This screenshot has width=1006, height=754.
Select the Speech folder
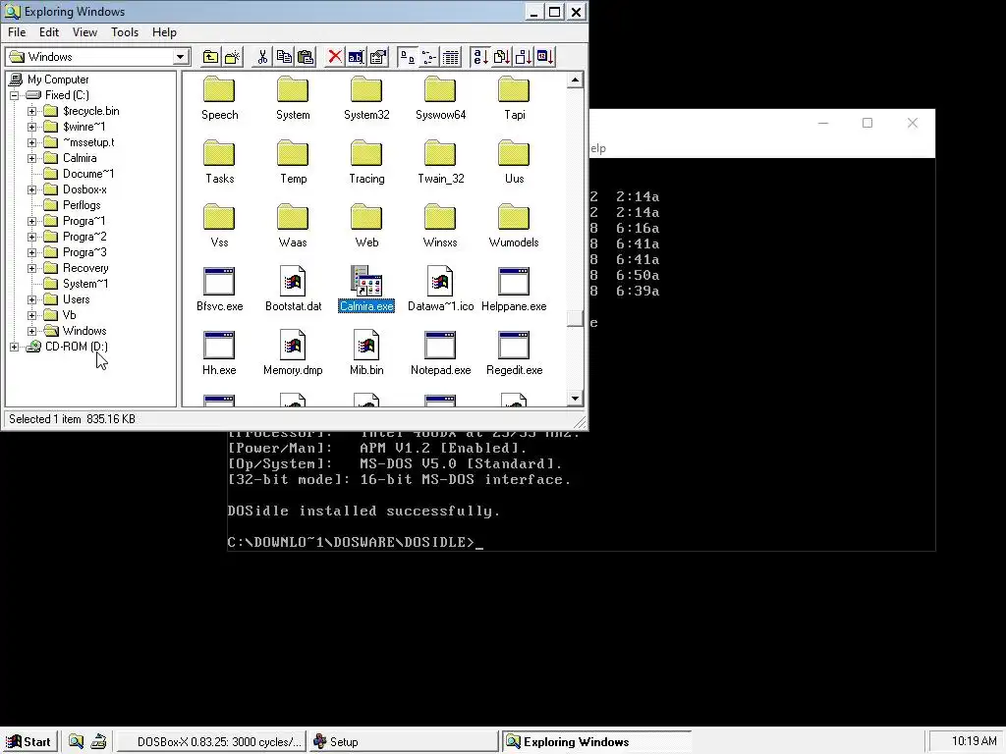[x=219, y=99]
